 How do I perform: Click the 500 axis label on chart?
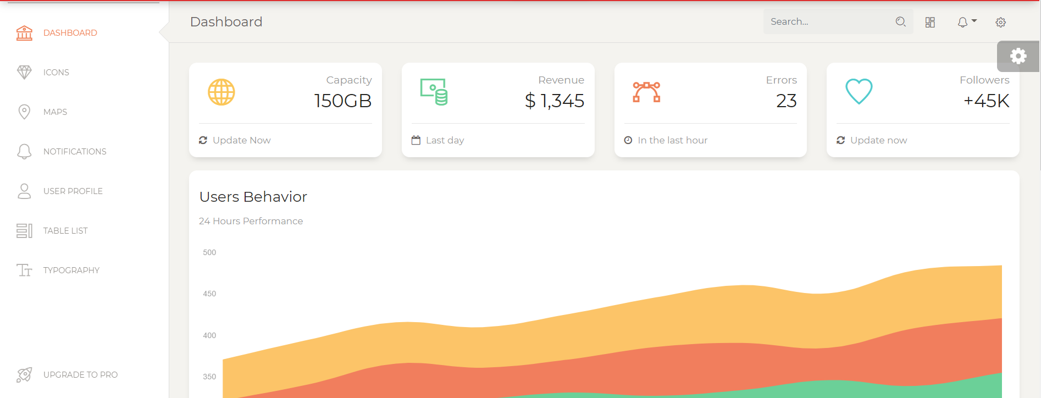pos(209,252)
